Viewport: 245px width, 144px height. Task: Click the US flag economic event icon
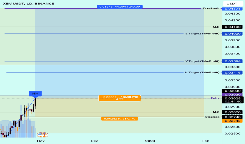40,135
